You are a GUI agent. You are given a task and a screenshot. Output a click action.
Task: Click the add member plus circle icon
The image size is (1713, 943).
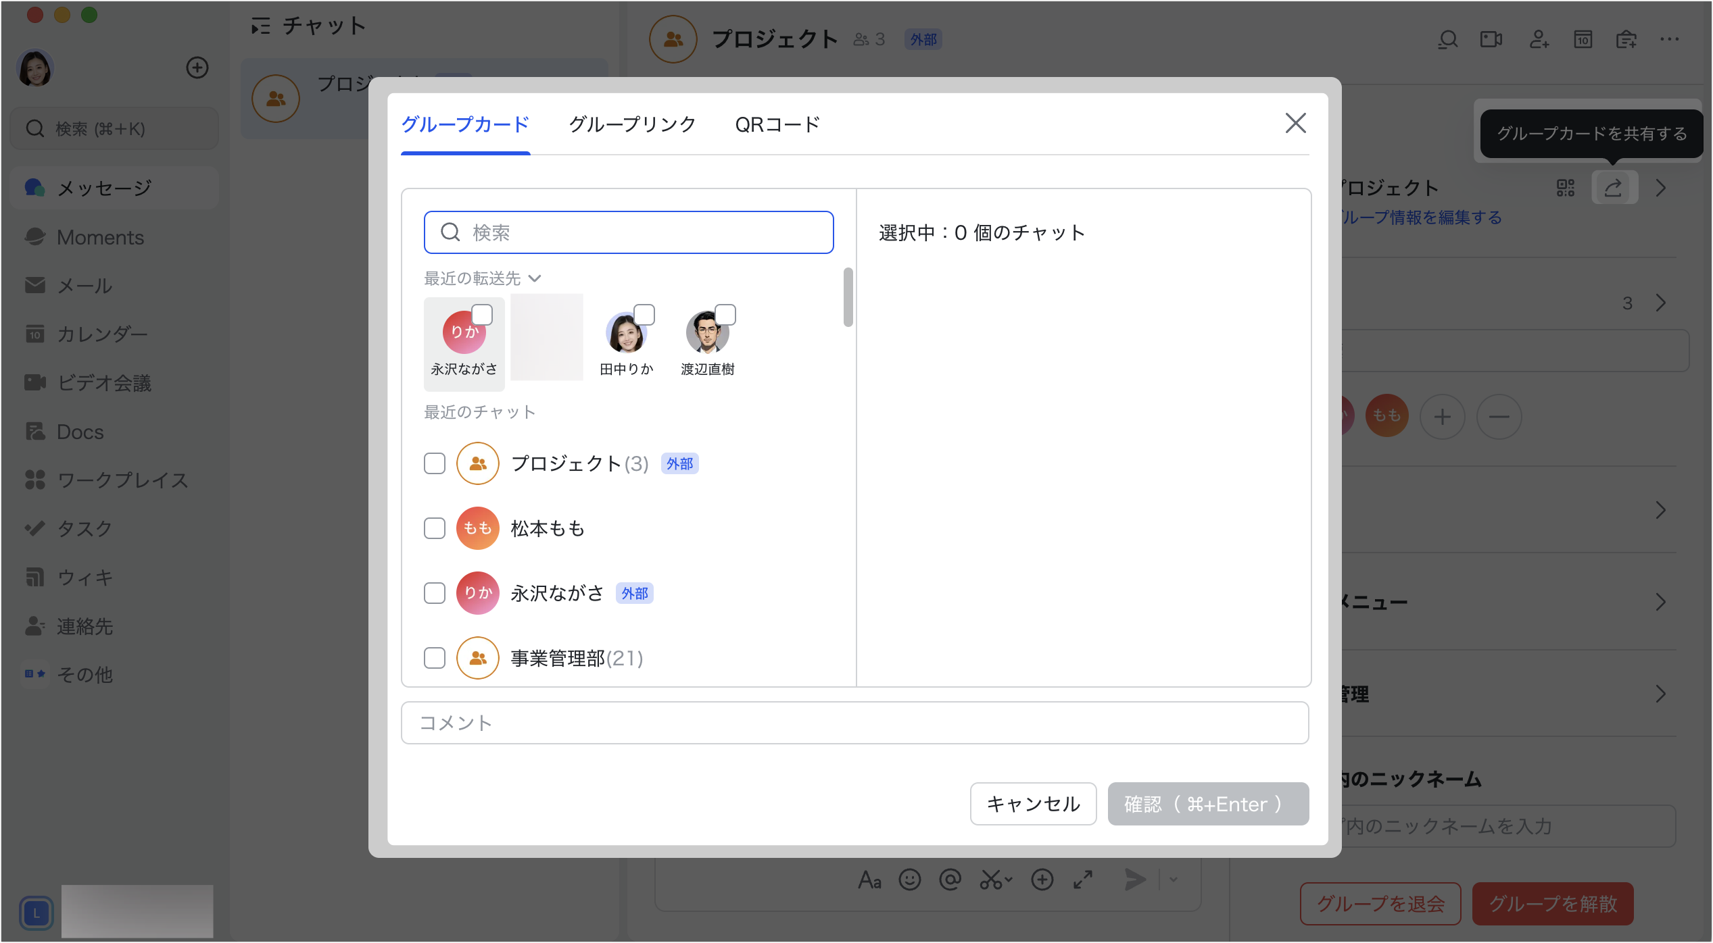pyautogui.click(x=1442, y=417)
